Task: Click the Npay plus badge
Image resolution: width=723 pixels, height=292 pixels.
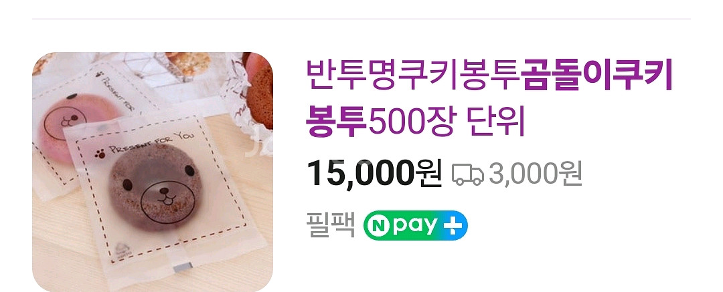Action: (416, 226)
